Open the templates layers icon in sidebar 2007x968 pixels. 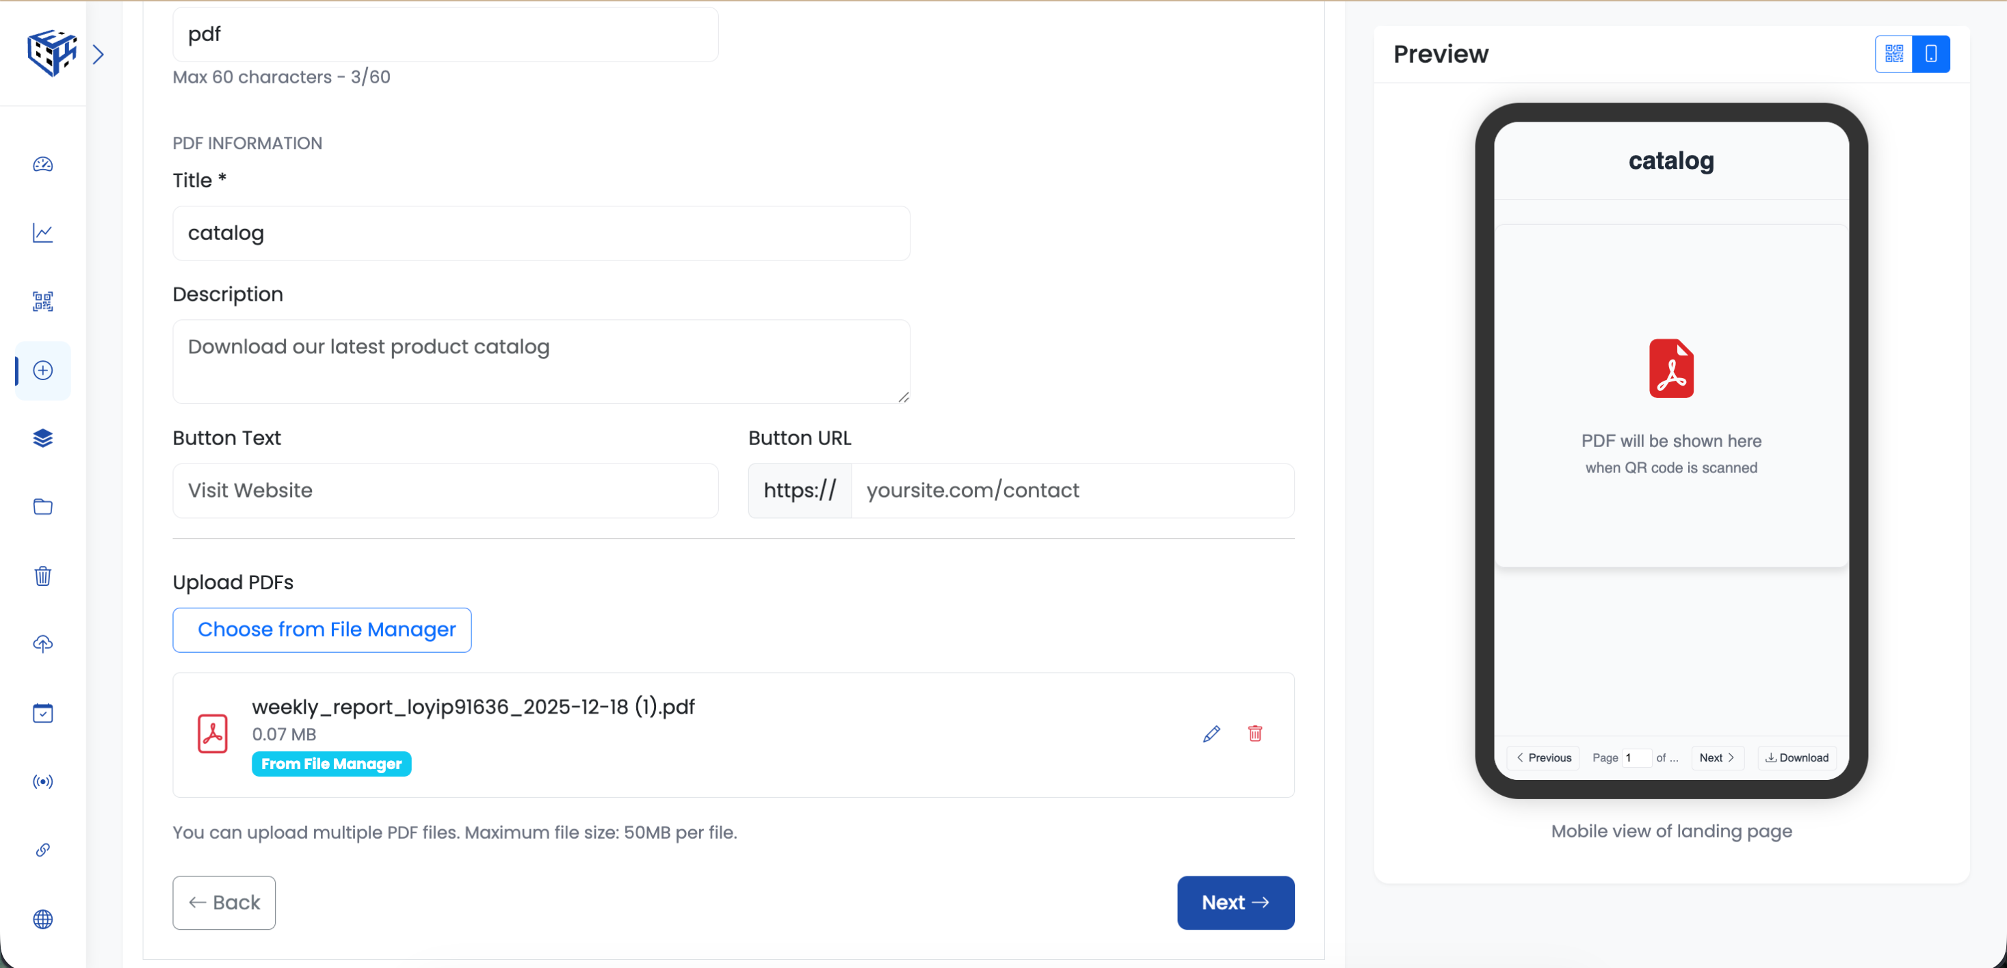tap(43, 438)
